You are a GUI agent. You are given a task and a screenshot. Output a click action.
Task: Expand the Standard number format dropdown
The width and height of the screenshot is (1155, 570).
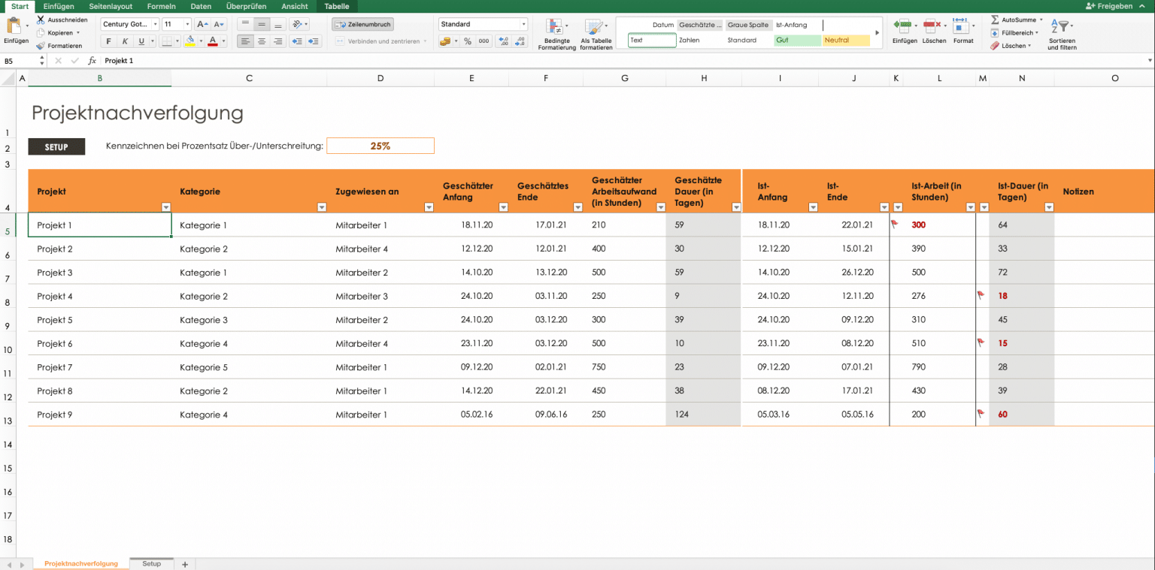[x=523, y=24]
